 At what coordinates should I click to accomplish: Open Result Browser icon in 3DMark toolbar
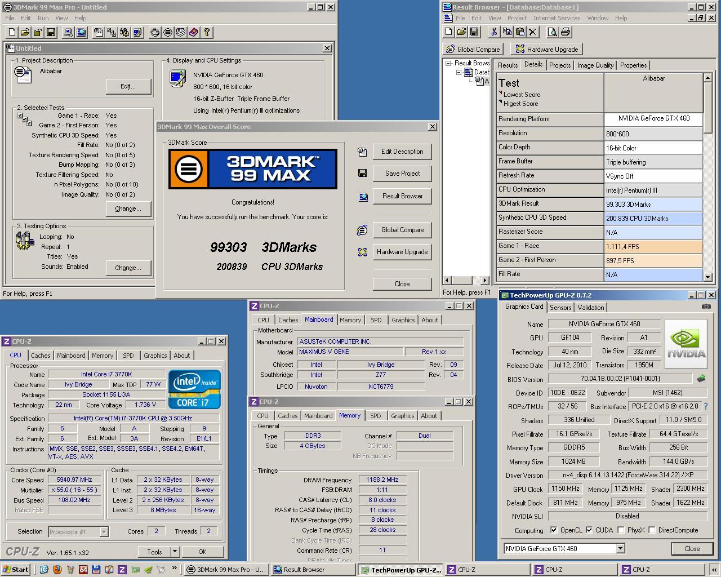(x=81, y=32)
